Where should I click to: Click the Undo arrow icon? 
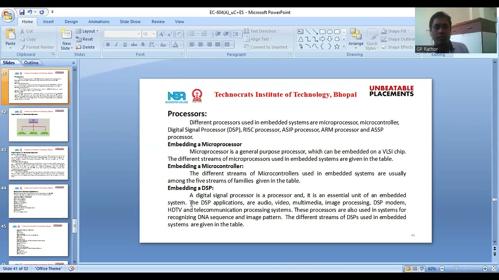click(30, 12)
